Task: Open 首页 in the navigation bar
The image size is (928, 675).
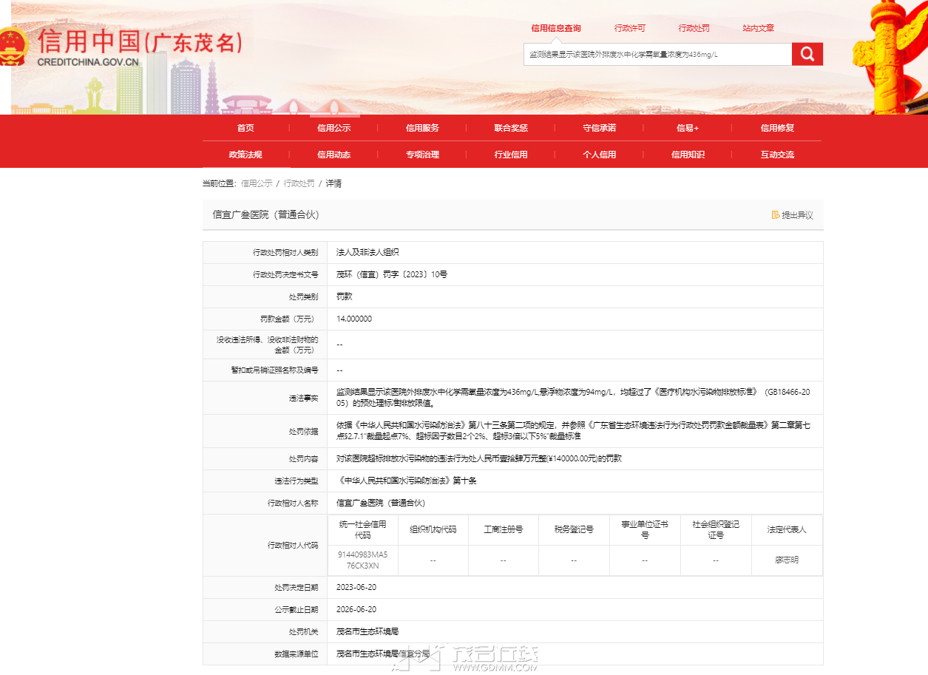Action: (245, 128)
